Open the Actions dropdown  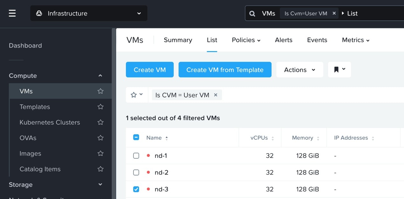299,70
